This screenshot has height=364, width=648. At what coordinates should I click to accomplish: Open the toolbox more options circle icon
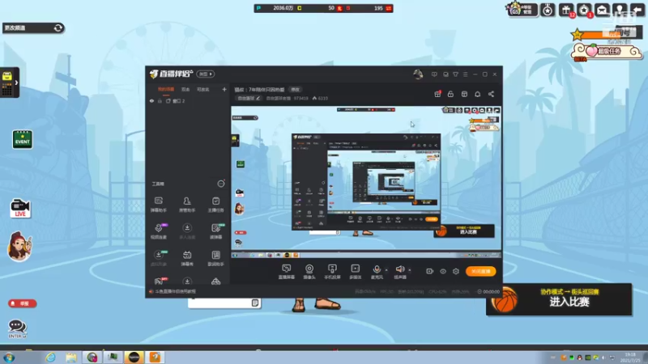tap(220, 184)
